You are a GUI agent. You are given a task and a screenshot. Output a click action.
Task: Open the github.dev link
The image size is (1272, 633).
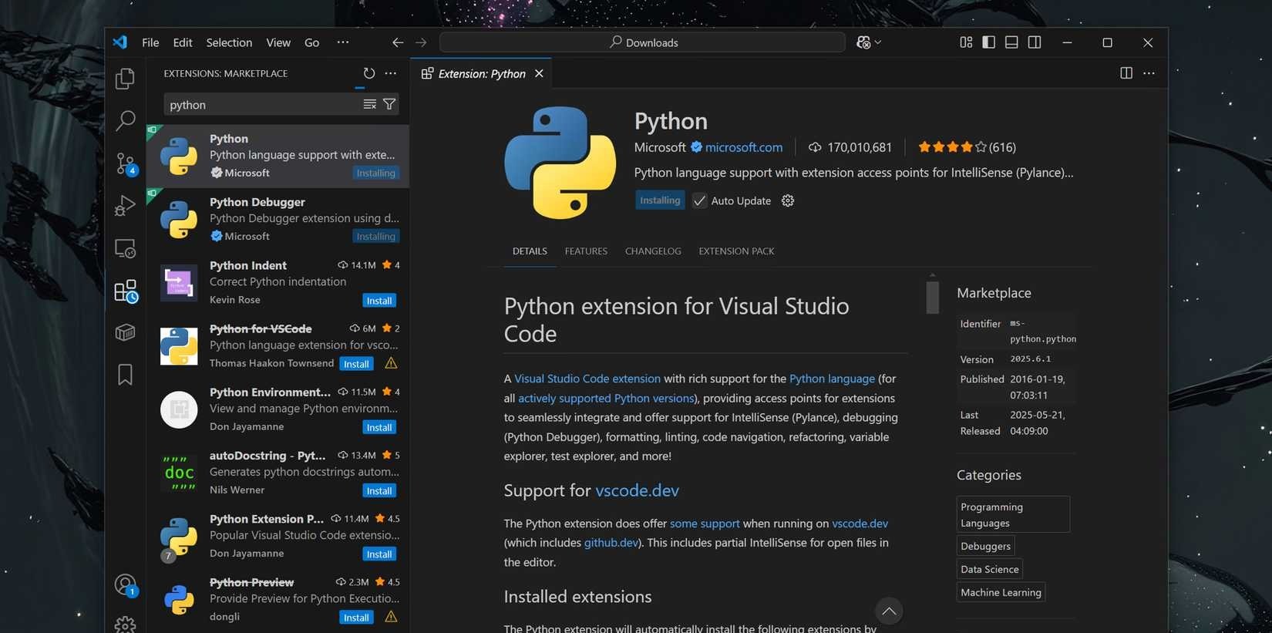click(611, 543)
